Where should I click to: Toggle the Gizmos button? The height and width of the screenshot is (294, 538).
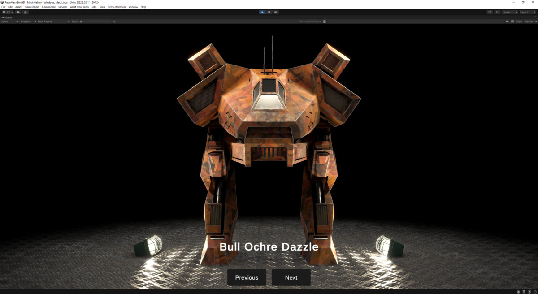(x=528, y=22)
